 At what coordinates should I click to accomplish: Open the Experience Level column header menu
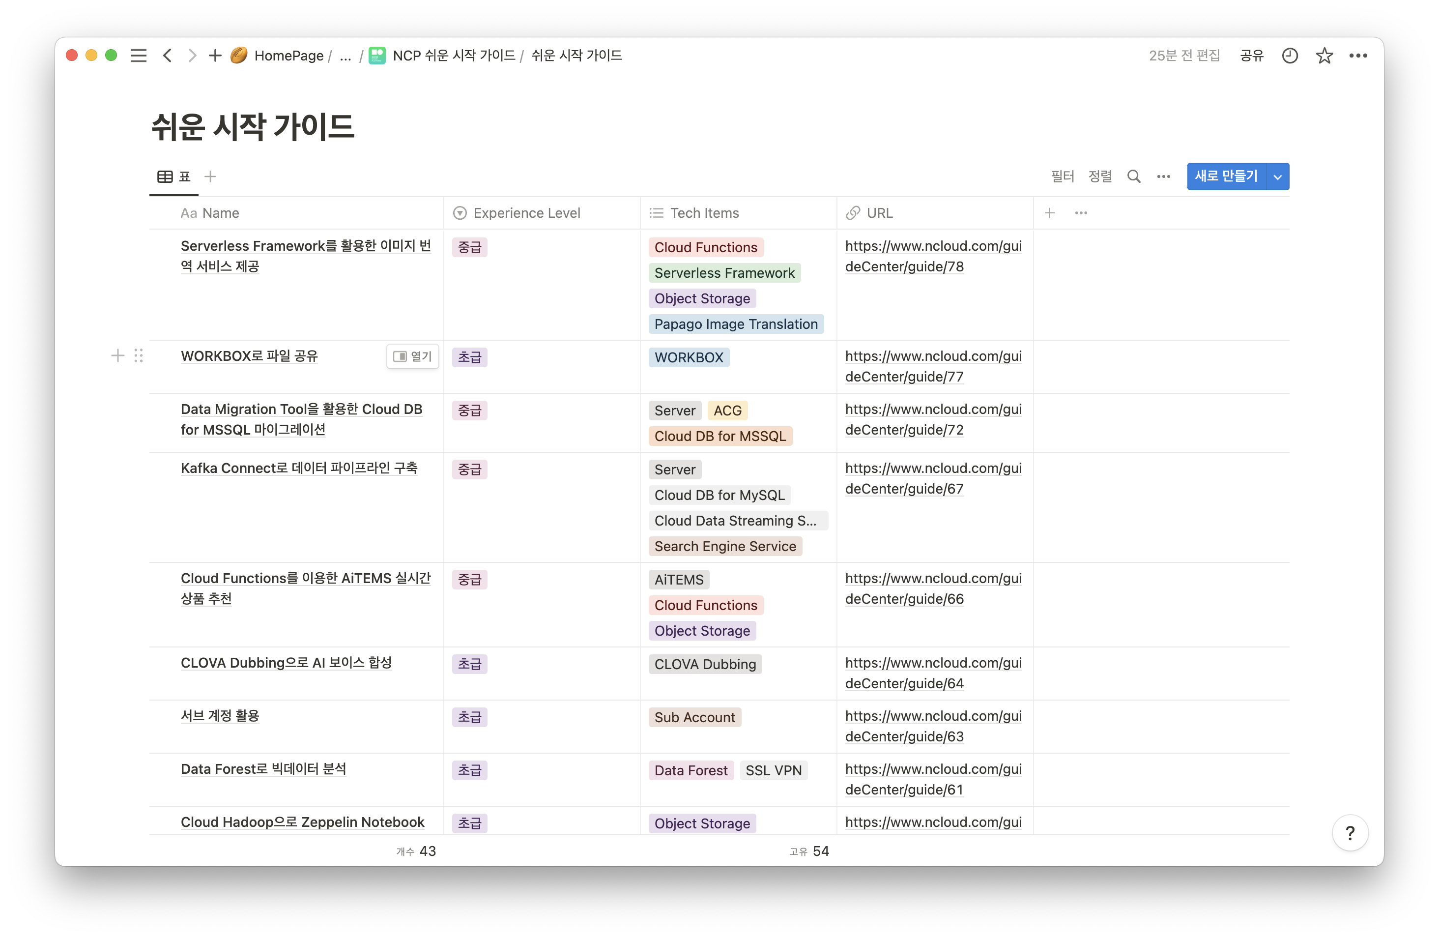point(526,213)
